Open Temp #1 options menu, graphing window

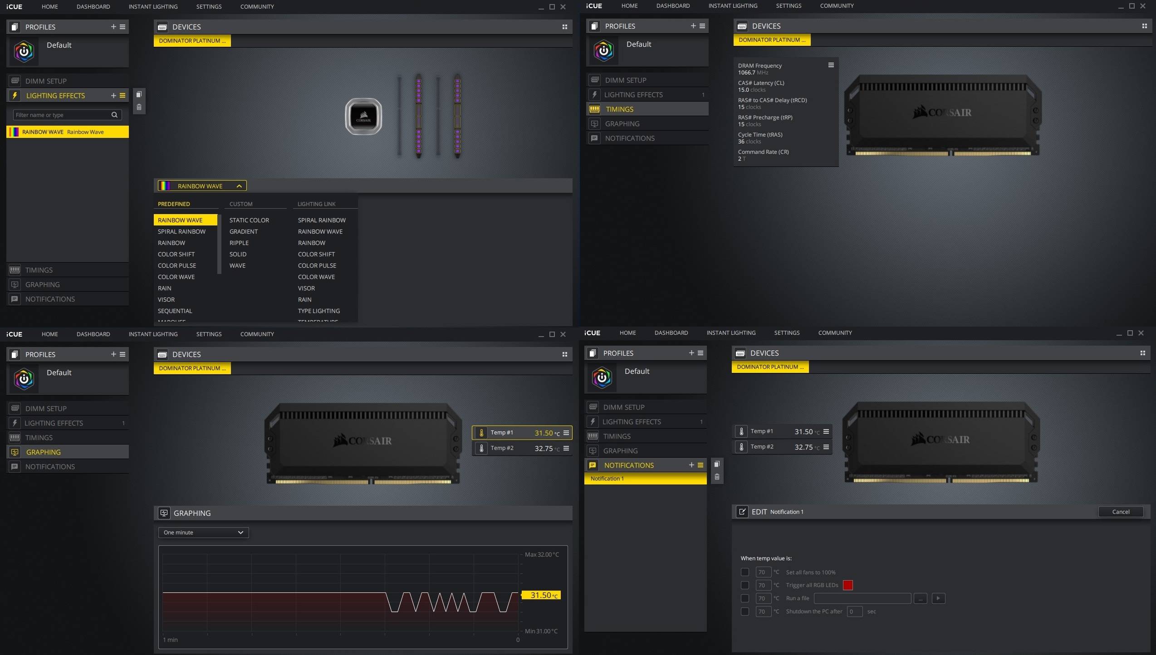pos(566,433)
